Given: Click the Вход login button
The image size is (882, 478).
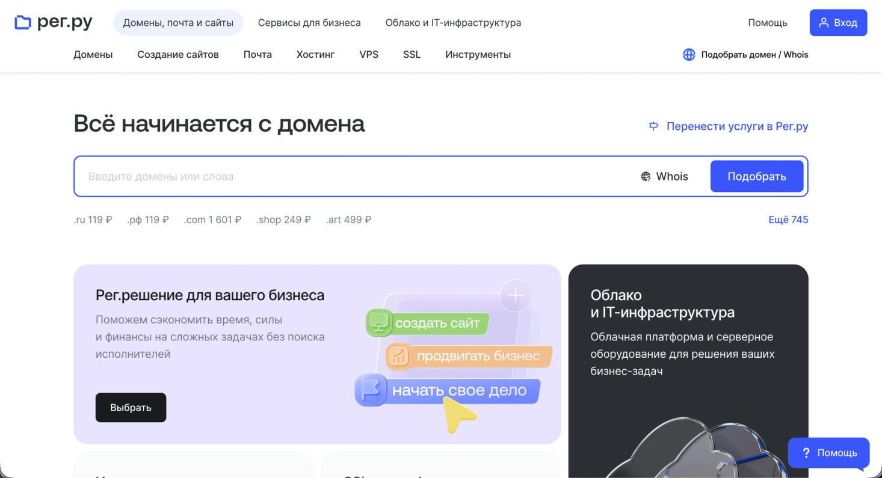Looking at the screenshot, I should pyautogui.click(x=838, y=23).
